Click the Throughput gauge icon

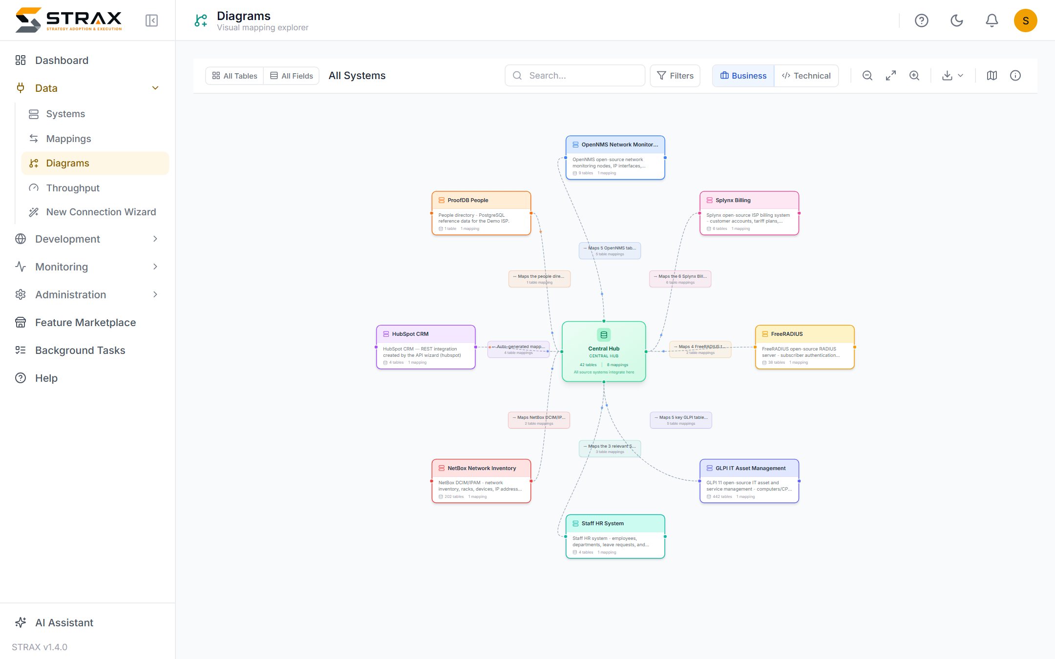point(34,188)
